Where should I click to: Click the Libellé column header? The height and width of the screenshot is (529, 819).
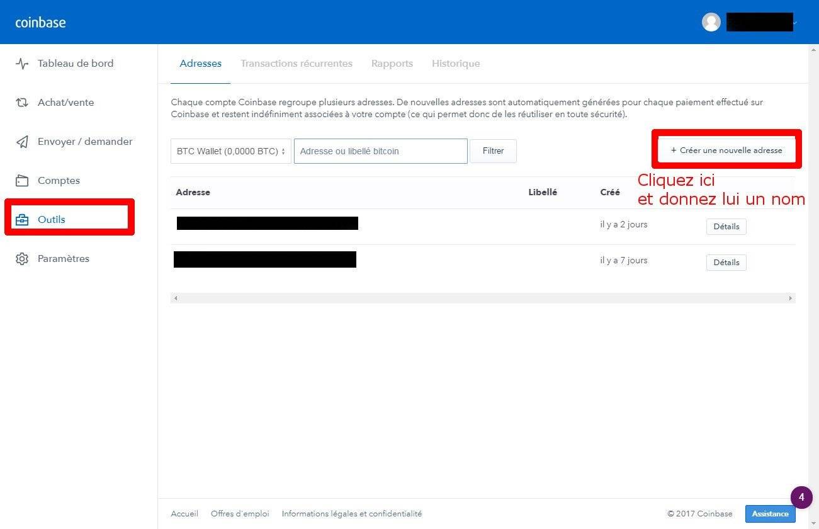point(543,192)
